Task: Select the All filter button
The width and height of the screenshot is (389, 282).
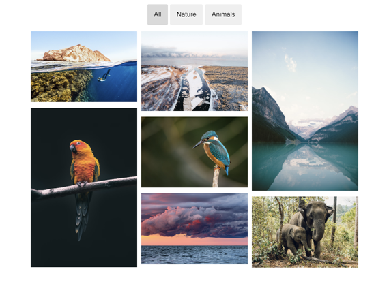Action: click(158, 14)
